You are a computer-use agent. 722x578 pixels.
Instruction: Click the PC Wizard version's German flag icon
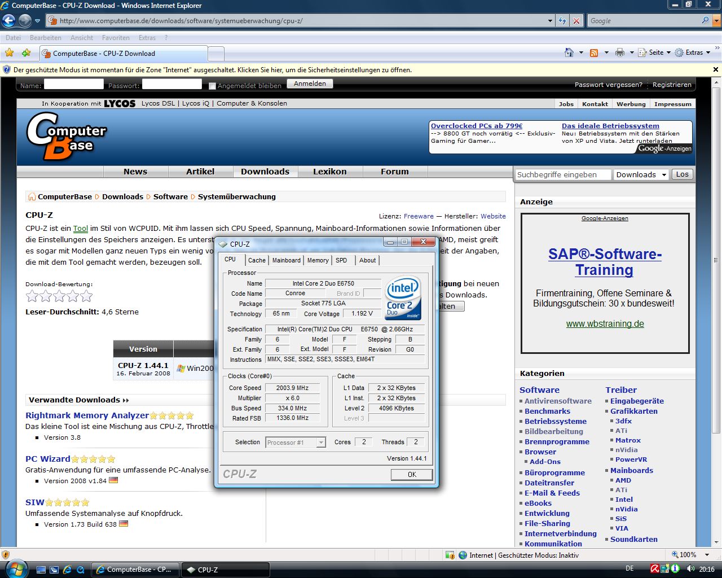coord(113,480)
